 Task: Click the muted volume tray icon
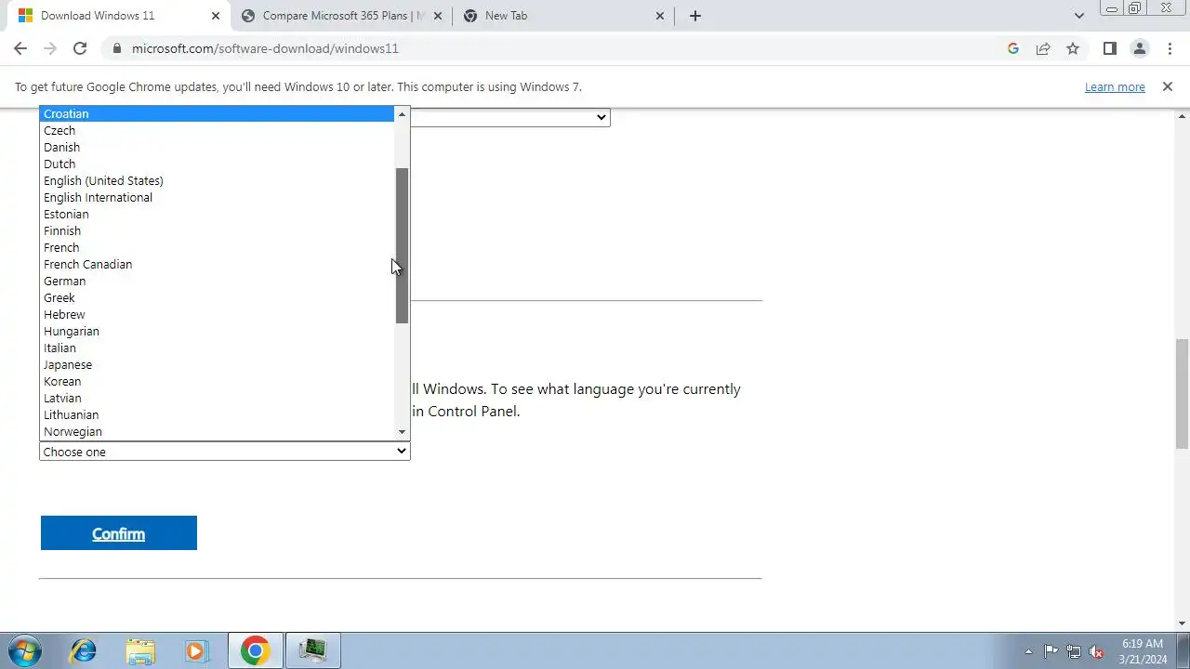[1097, 651]
